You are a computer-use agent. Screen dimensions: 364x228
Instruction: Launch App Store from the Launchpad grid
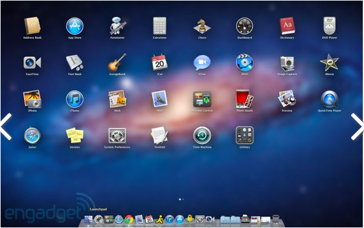pyautogui.click(x=74, y=25)
